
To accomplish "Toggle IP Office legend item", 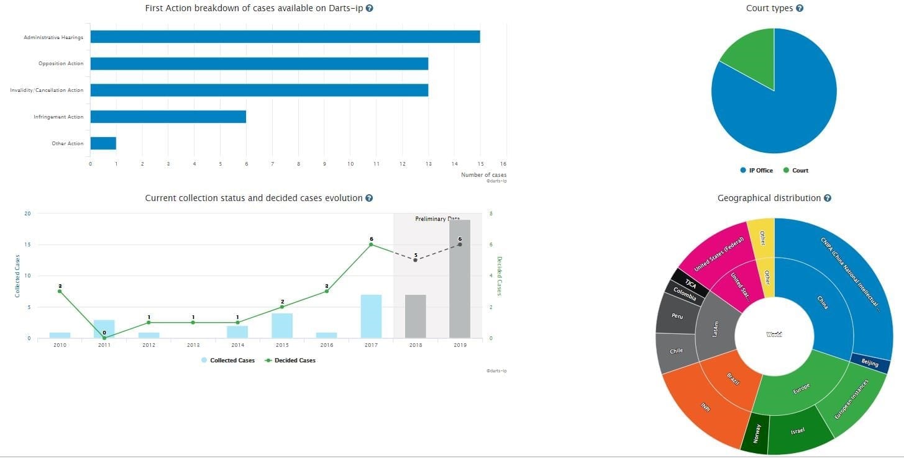I will point(756,171).
